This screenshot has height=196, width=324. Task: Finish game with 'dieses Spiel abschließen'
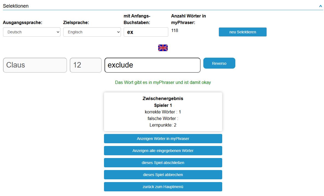[x=163, y=163]
